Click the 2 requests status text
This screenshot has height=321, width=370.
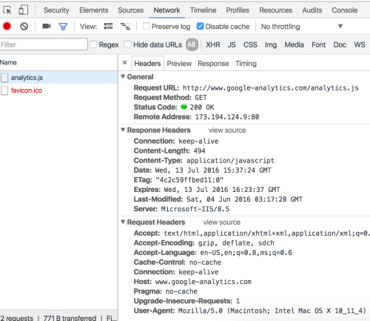(16, 318)
